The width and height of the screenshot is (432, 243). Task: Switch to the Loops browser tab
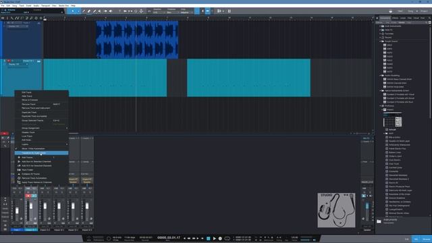(403, 18)
